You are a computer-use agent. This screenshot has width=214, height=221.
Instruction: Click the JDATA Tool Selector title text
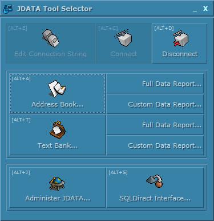point(55,9)
